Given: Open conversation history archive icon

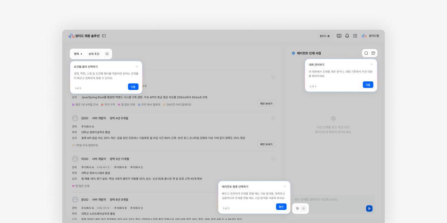Looking at the screenshot, I should coord(373,53).
